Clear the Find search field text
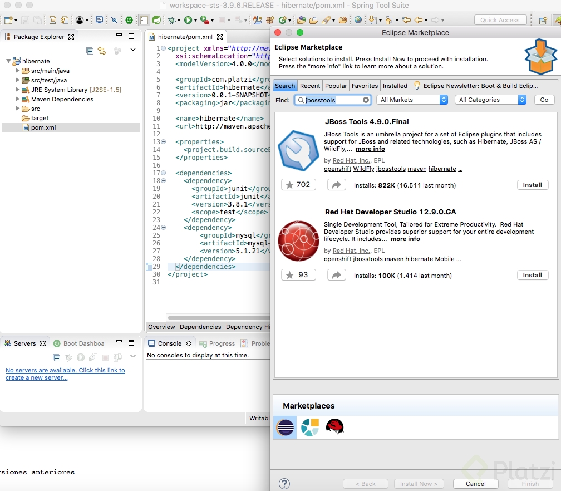561x491 pixels. click(366, 100)
